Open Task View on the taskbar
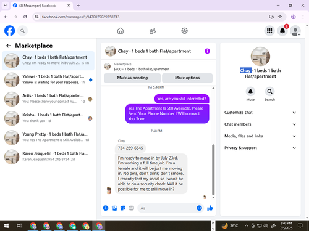Viewport: 309px width, 231px height. coord(19,226)
